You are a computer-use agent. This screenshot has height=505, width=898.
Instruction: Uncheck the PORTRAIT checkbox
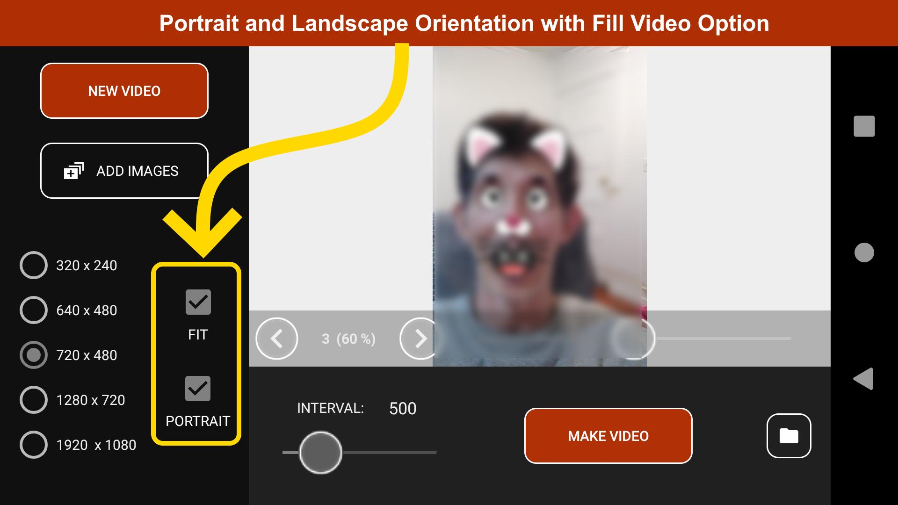(198, 389)
